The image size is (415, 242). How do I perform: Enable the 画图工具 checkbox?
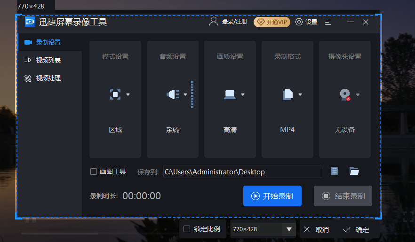point(94,172)
